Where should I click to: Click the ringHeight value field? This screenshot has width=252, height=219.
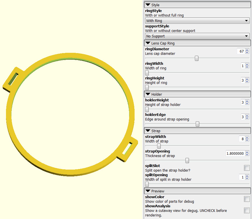[x=243, y=80]
